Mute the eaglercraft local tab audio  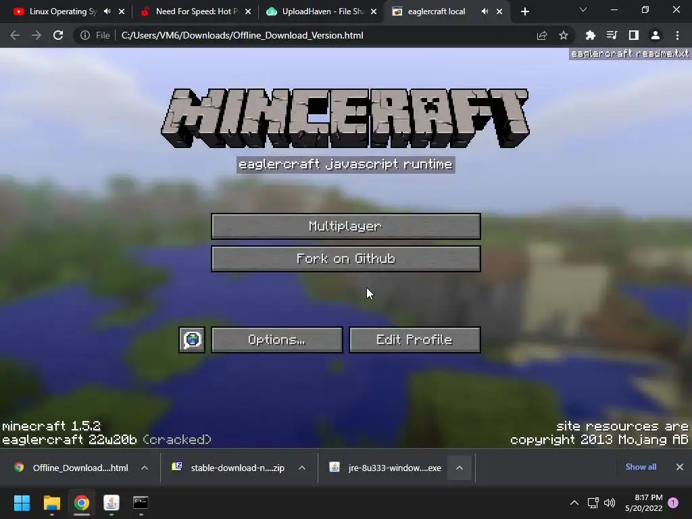coord(485,11)
